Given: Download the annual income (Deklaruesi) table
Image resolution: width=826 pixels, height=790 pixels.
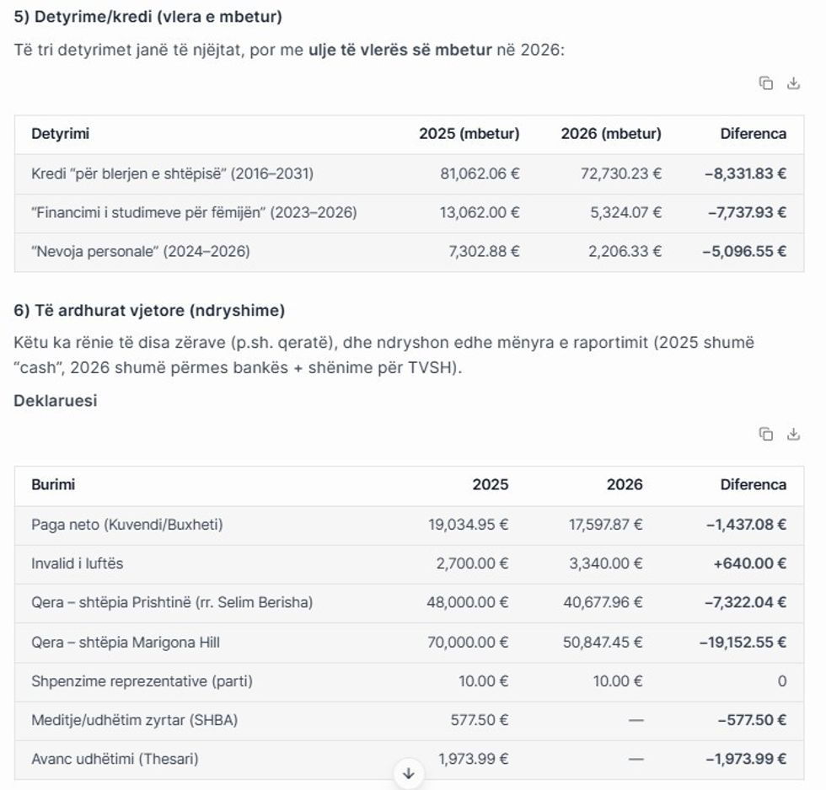Looking at the screenshot, I should point(793,435).
